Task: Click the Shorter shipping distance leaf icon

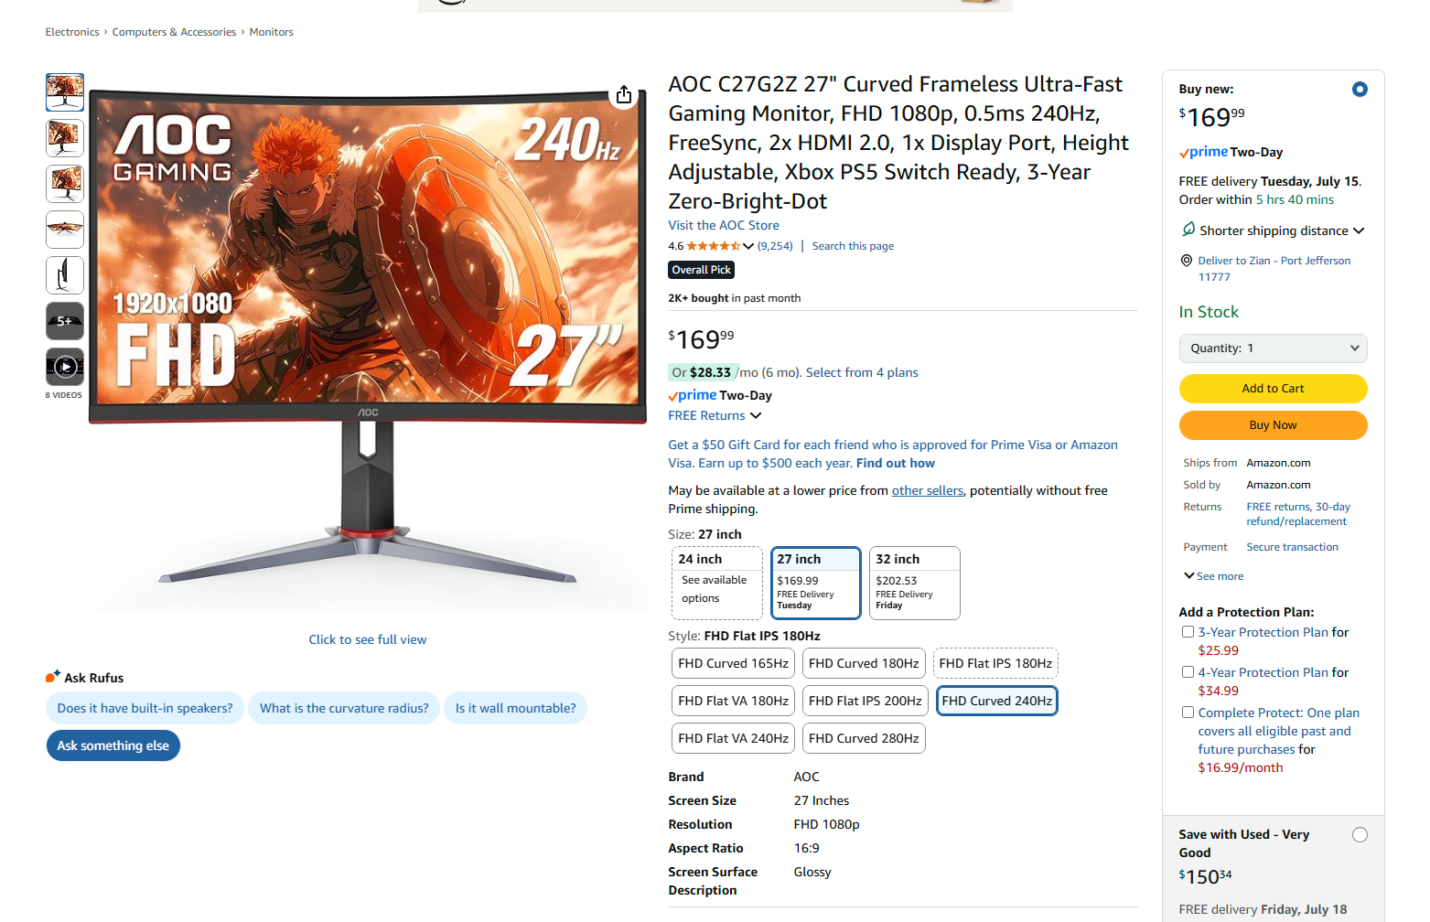Action: pyautogui.click(x=1188, y=229)
